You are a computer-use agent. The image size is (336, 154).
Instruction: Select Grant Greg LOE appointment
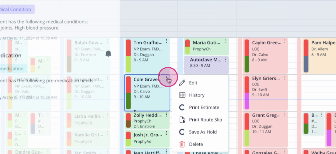click(x=265, y=129)
